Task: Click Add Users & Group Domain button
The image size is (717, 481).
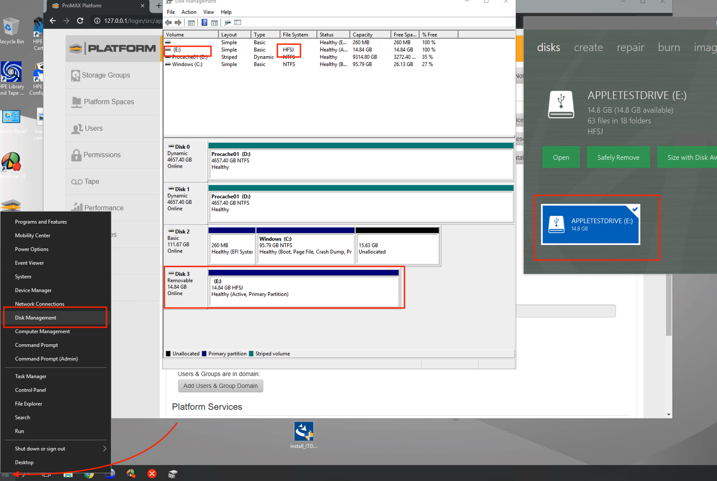Action: point(220,386)
